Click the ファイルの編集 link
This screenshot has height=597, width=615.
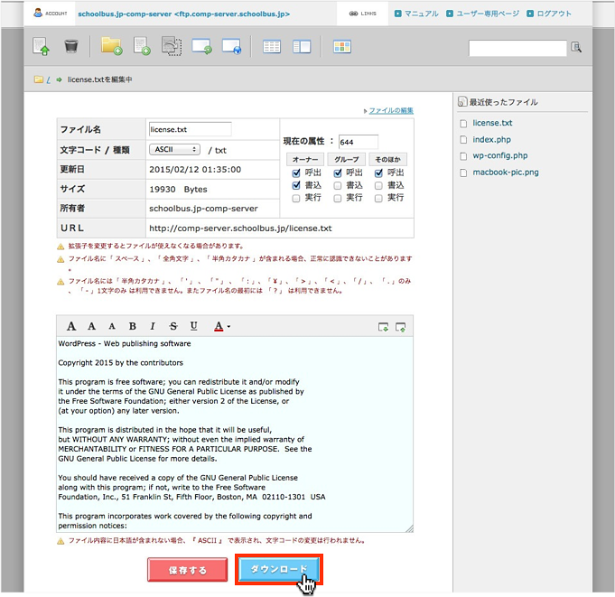pyautogui.click(x=391, y=110)
